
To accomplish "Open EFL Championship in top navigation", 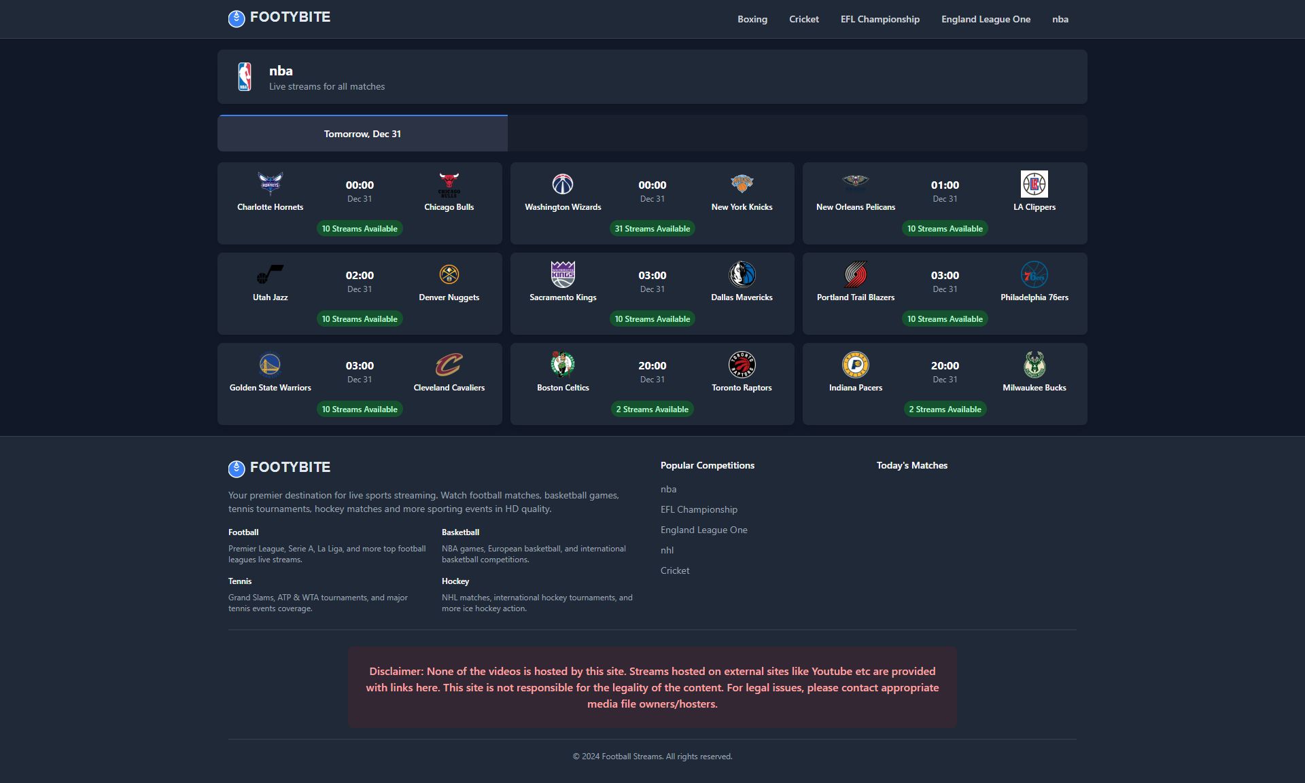I will [880, 19].
